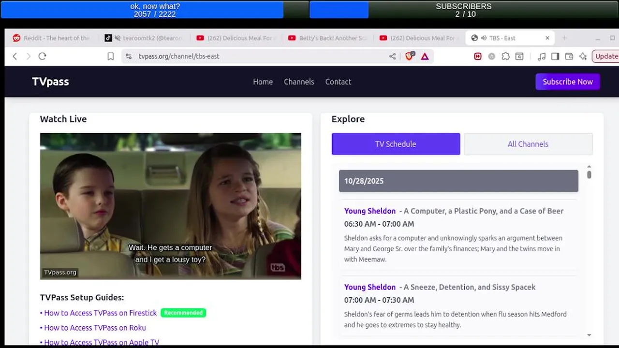Screen dimensions: 619x348
Task: Click the toolbar icon left of music note
Action: [x=519, y=57]
